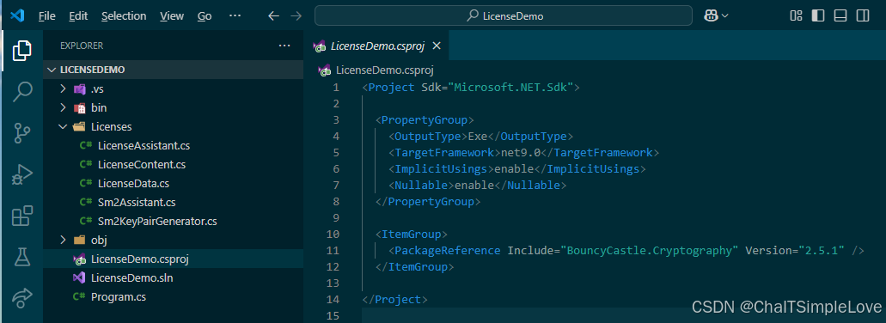Open Explorer's three-dot Views and More Actions
This screenshot has height=323, width=886.
pyautogui.click(x=284, y=46)
